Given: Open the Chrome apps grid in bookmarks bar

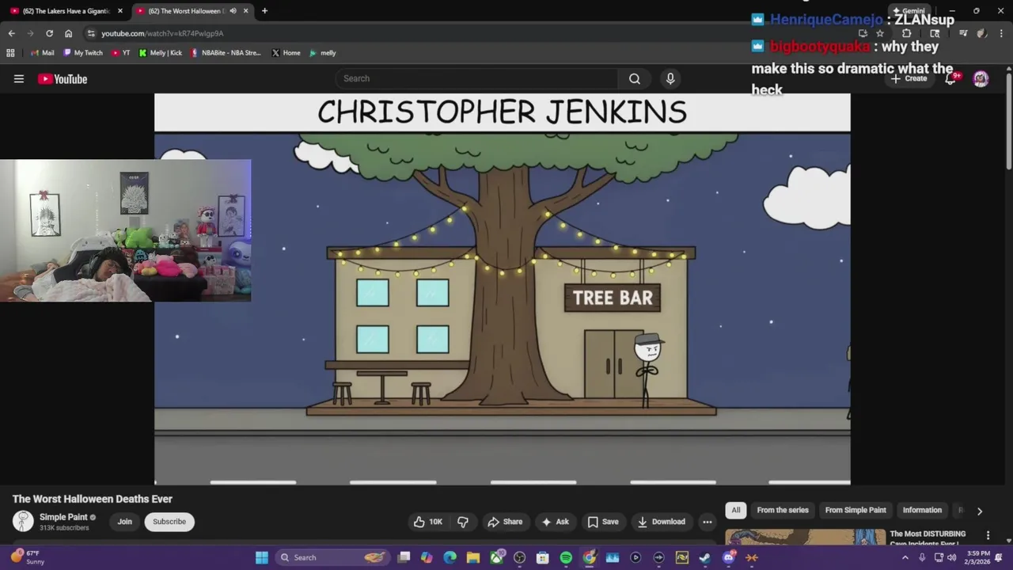Looking at the screenshot, I should coord(10,53).
